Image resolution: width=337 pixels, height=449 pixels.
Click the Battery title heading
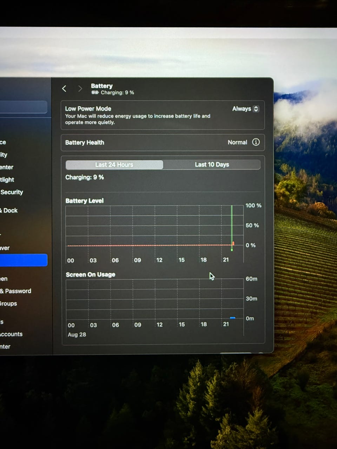click(102, 86)
